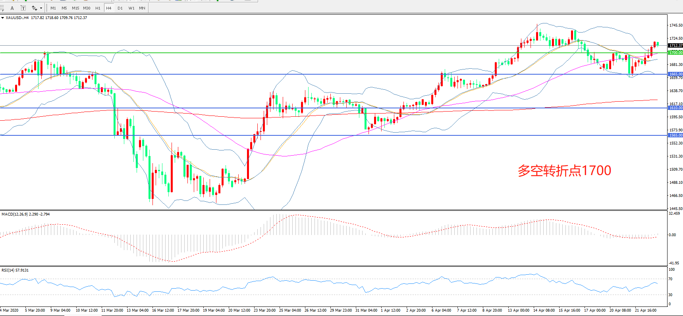Viewport: 683px width, 316px height.
Task: Switch to M1 timeframe
Action: tap(53, 8)
